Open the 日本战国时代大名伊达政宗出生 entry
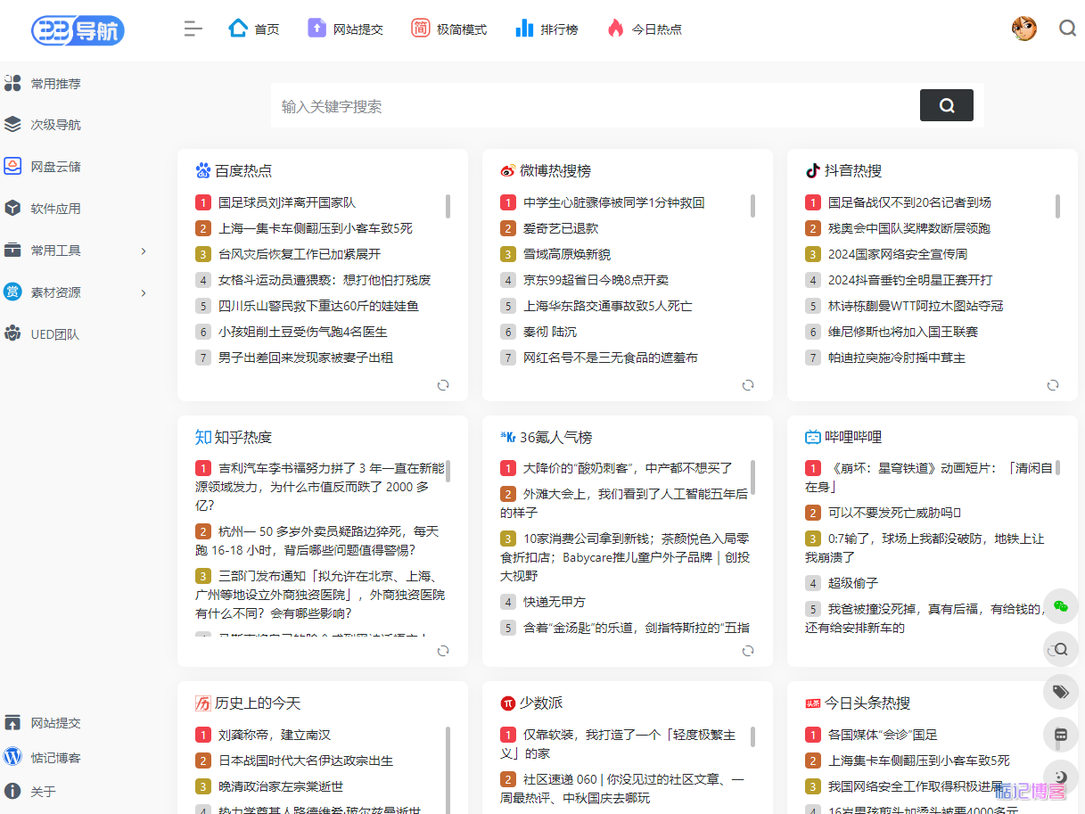Viewport: 1085px width, 814px height. 306,761
